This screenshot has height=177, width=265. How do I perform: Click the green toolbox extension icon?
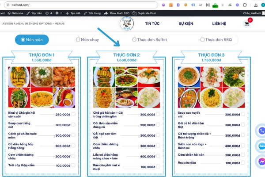[215, 5]
